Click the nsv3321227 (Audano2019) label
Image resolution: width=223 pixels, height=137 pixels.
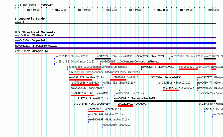coord(86,77)
